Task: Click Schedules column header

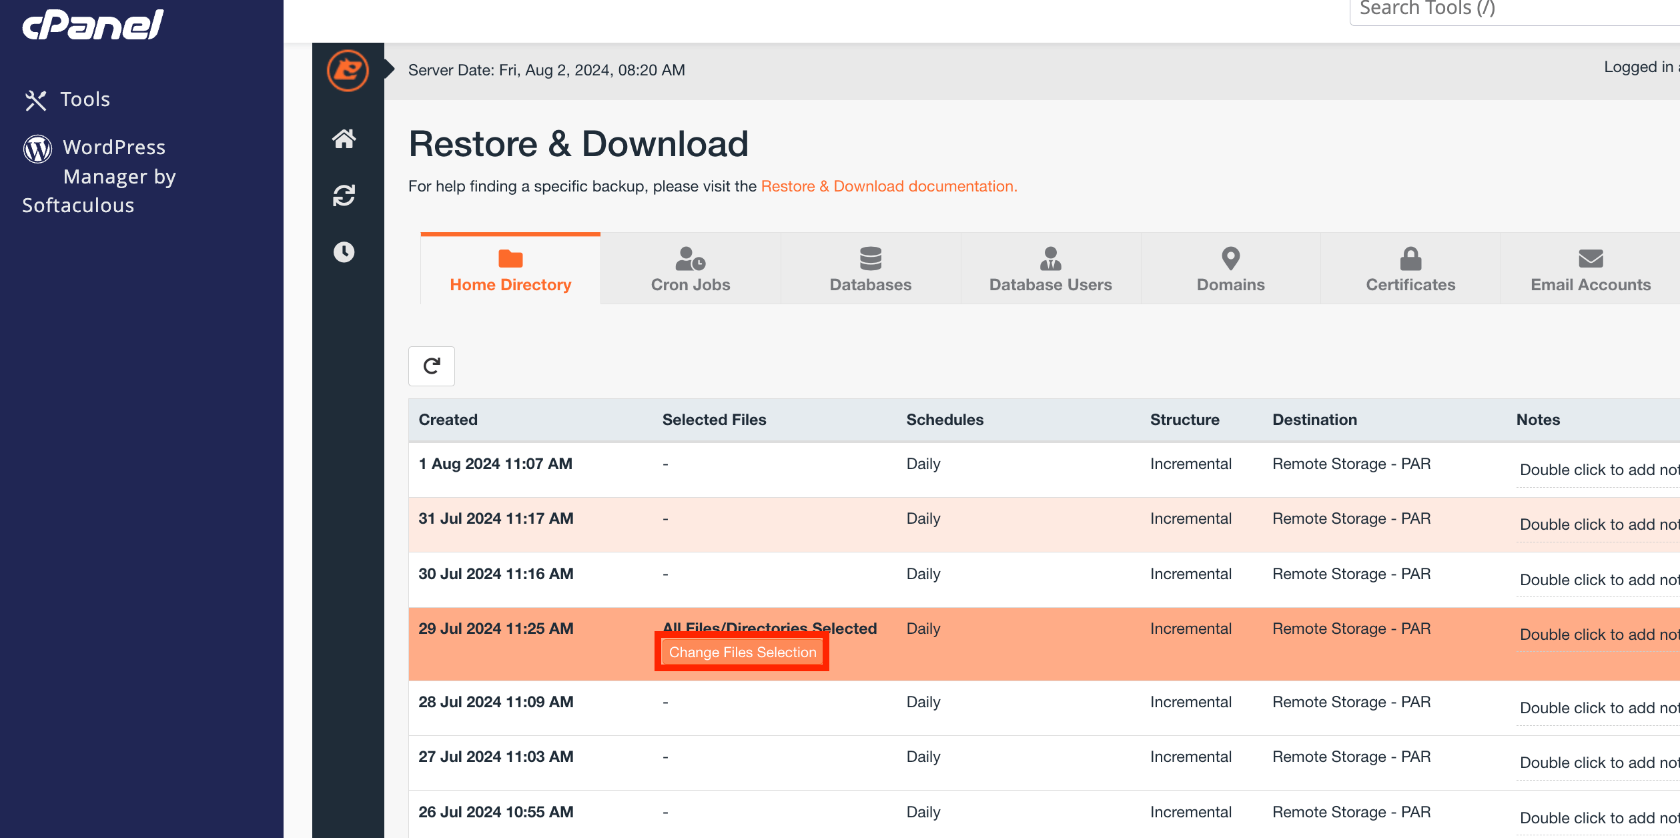Action: pyautogui.click(x=945, y=420)
